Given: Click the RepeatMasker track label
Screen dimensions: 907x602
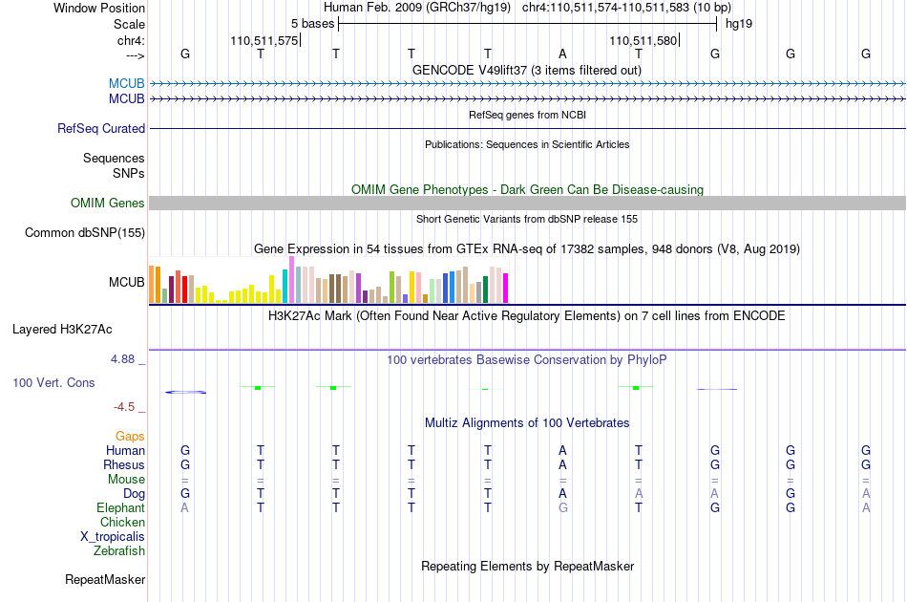Looking at the screenshot, I should (105, 579).
